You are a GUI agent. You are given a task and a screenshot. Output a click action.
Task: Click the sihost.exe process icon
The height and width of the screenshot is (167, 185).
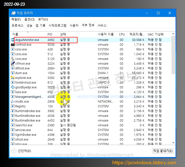point(12,140)
